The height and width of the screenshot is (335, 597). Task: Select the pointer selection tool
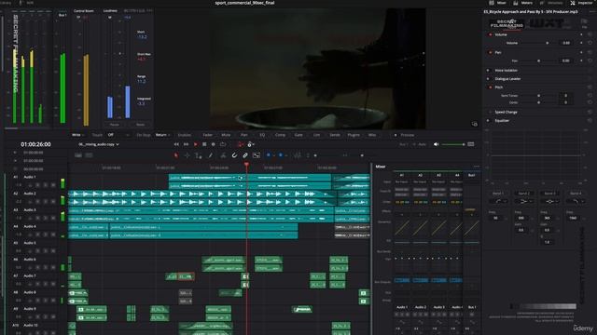click(x=176, y=155)
